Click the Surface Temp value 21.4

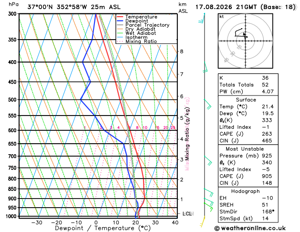pos(268,106)
